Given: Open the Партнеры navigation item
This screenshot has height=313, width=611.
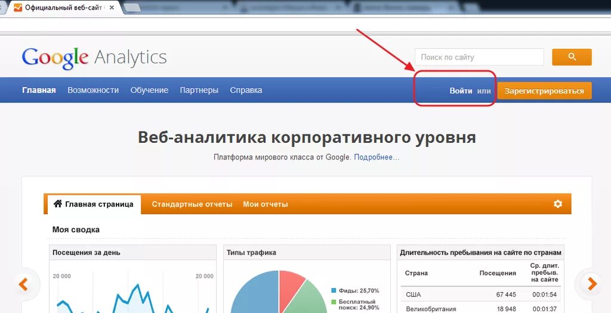Looking at the screenshot, I should (199, 90).
